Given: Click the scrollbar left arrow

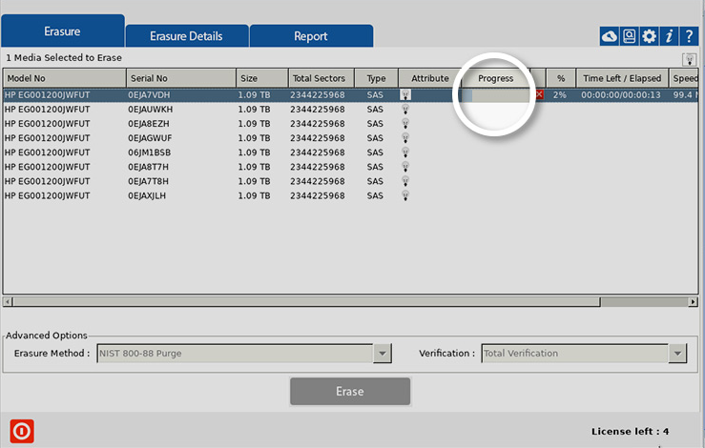Looking at the screenshot, I should (x=8, y=302).
